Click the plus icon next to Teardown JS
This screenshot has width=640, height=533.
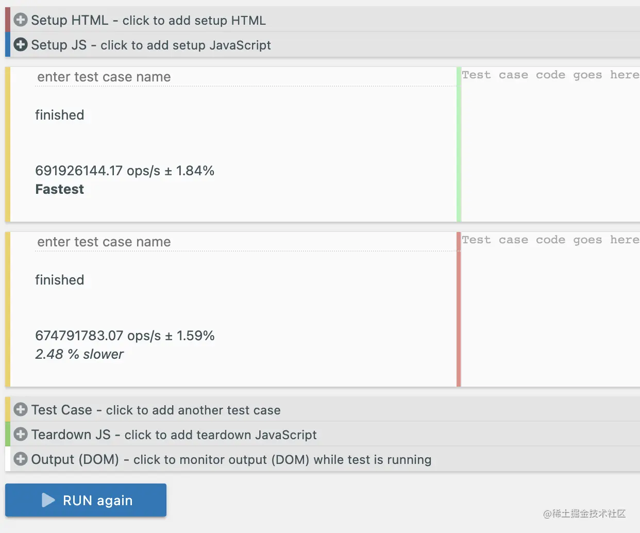[20, 434]
